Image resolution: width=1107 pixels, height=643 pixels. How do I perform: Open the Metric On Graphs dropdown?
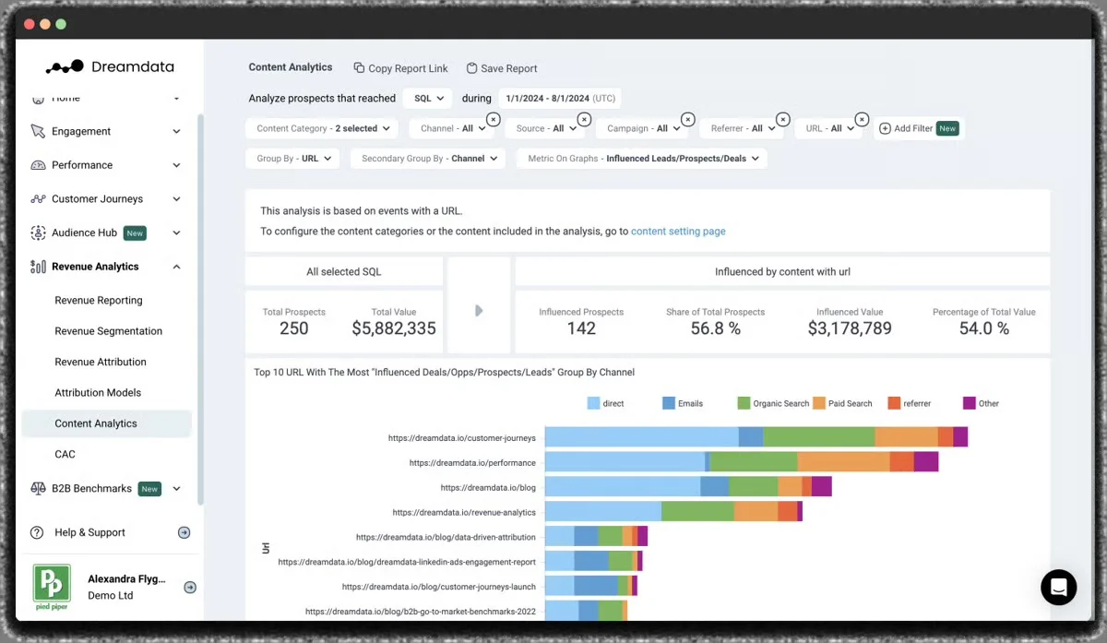(642, 159)
